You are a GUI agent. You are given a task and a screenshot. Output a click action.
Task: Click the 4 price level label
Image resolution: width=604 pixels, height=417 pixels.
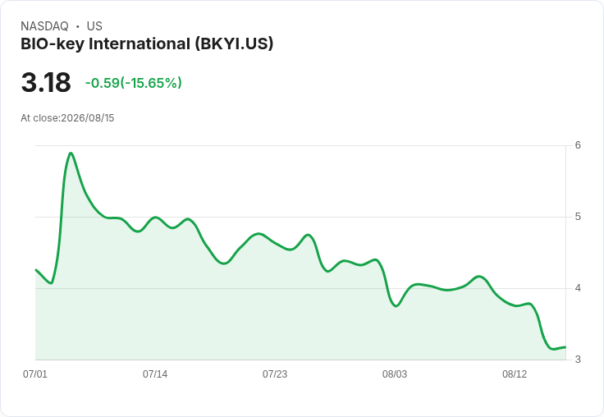click(578, 288)
